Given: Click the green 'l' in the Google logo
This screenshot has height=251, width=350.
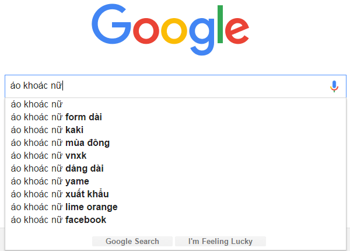Looking at the screenshot, I should 220,27.
